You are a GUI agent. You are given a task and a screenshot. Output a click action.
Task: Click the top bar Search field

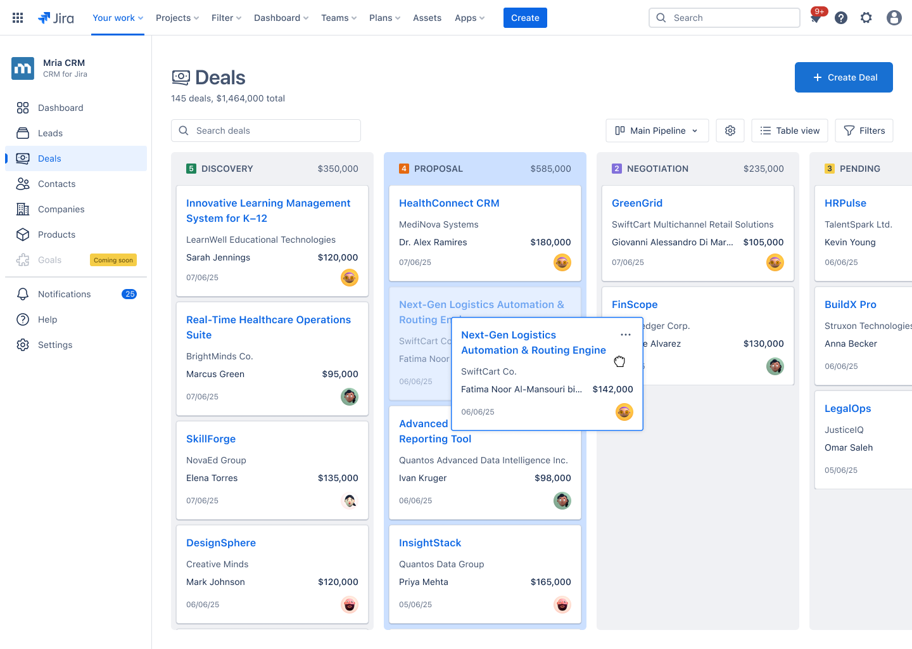pyautogui.click(x=725, y=18)
